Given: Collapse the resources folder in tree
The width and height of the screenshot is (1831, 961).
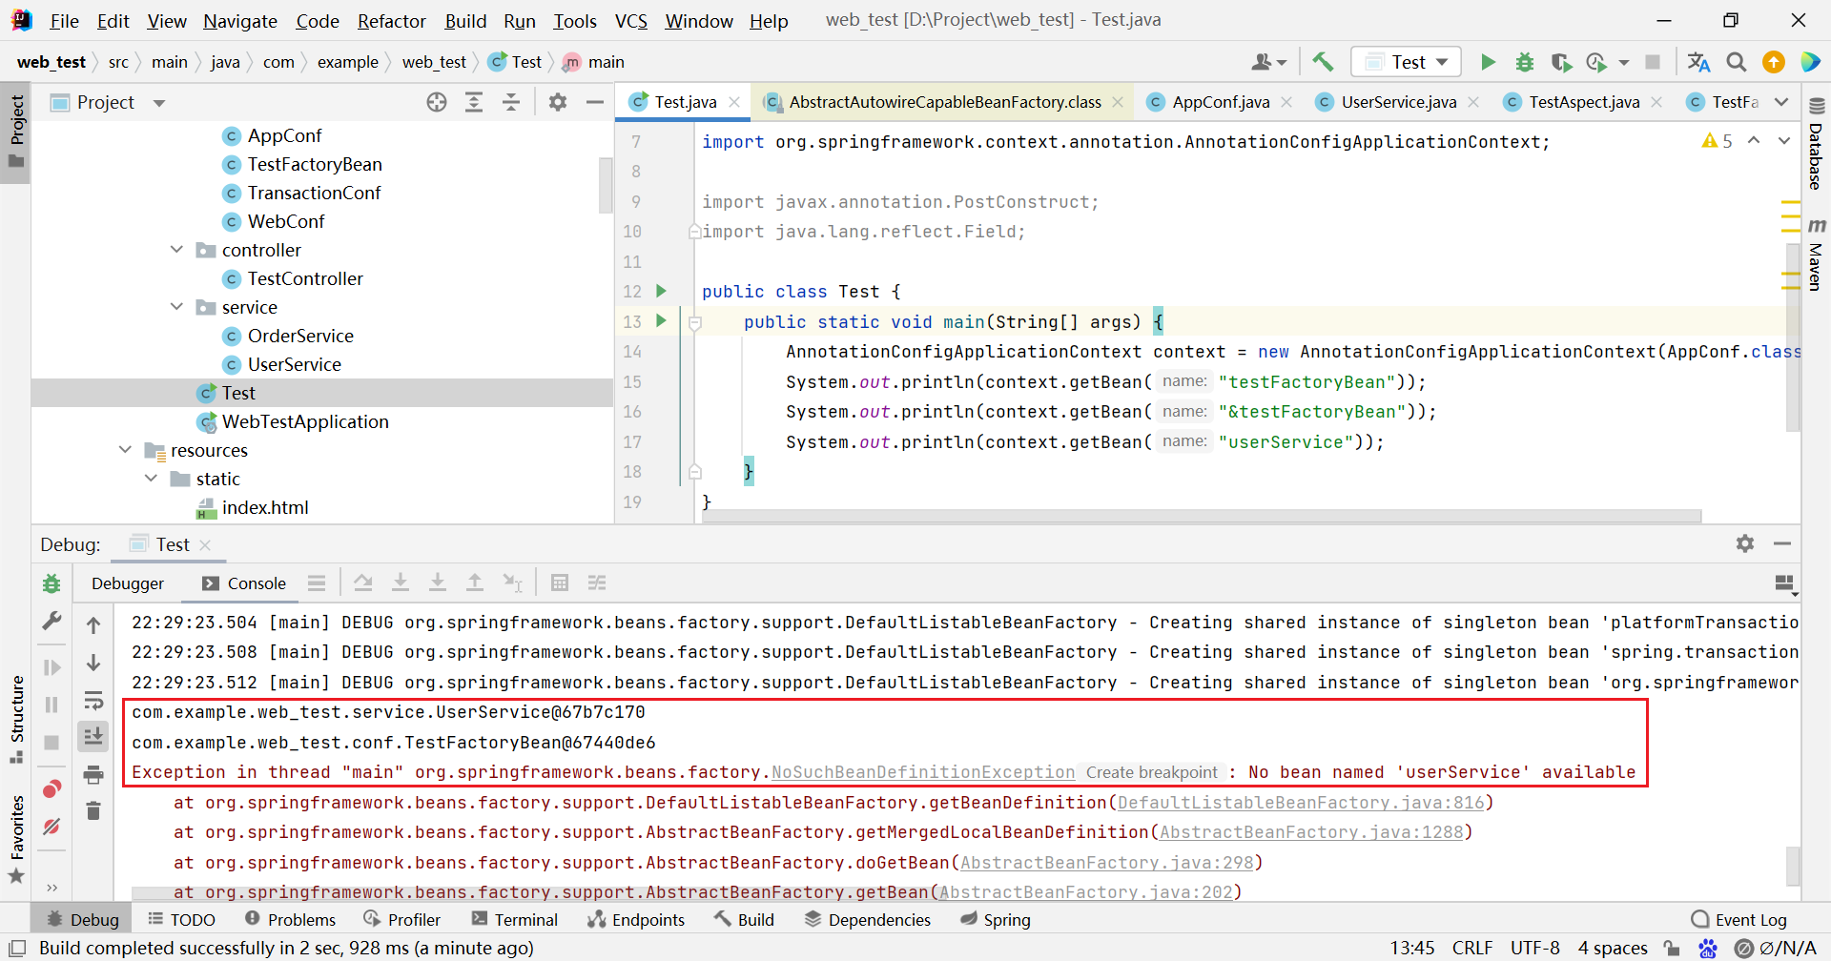Looking at the screenshot, I should [x=125, y=450].
